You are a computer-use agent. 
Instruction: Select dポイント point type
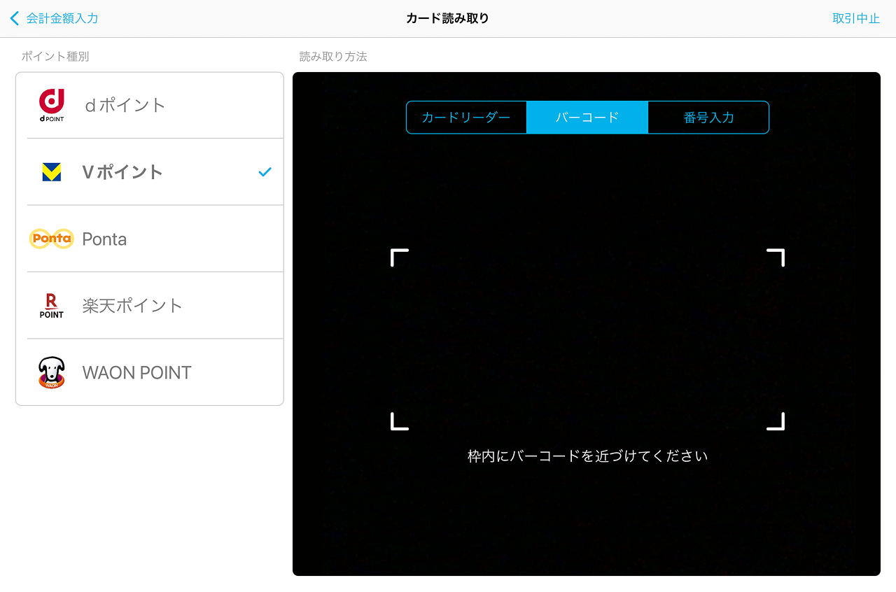[x=150, y=105]
